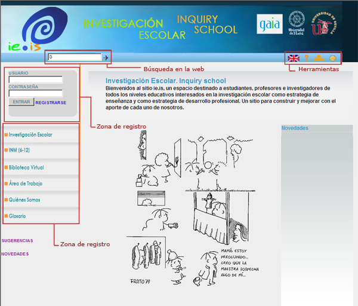Click the INVESTIGACIÓN ESCOLAR banner title
Image resolution: width=358 pixels, height=306 pixels.
[x=134, y=29]
